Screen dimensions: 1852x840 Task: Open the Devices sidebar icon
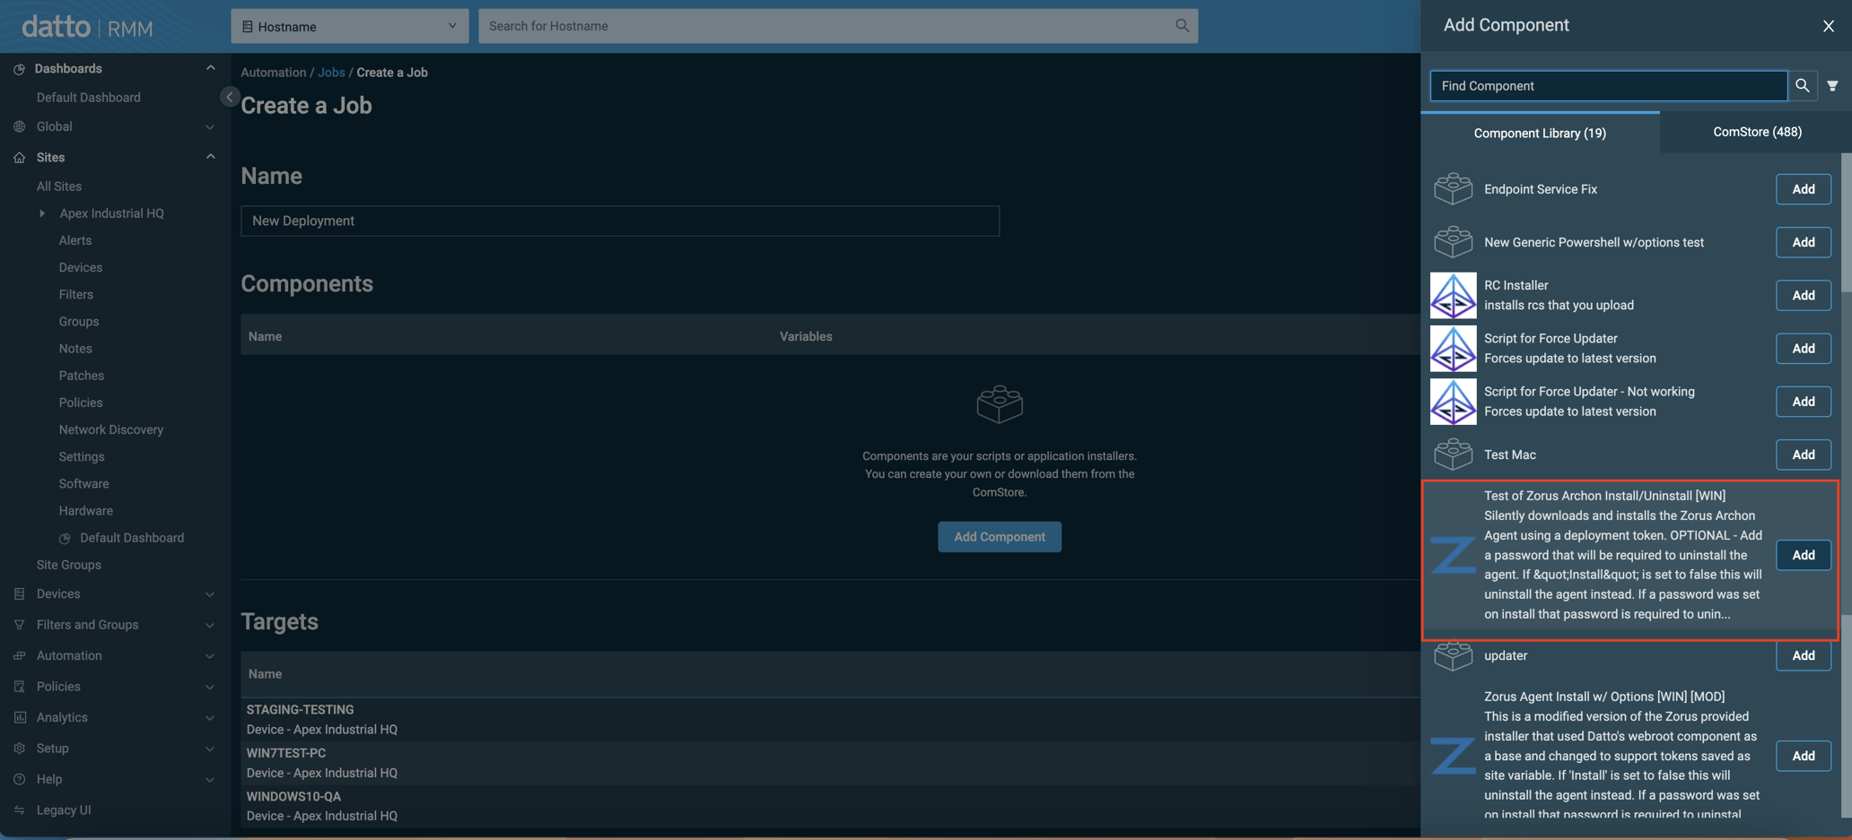pos(19,593)
